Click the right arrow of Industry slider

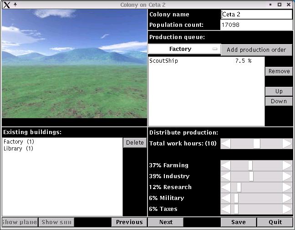click(x=287, y=176)
